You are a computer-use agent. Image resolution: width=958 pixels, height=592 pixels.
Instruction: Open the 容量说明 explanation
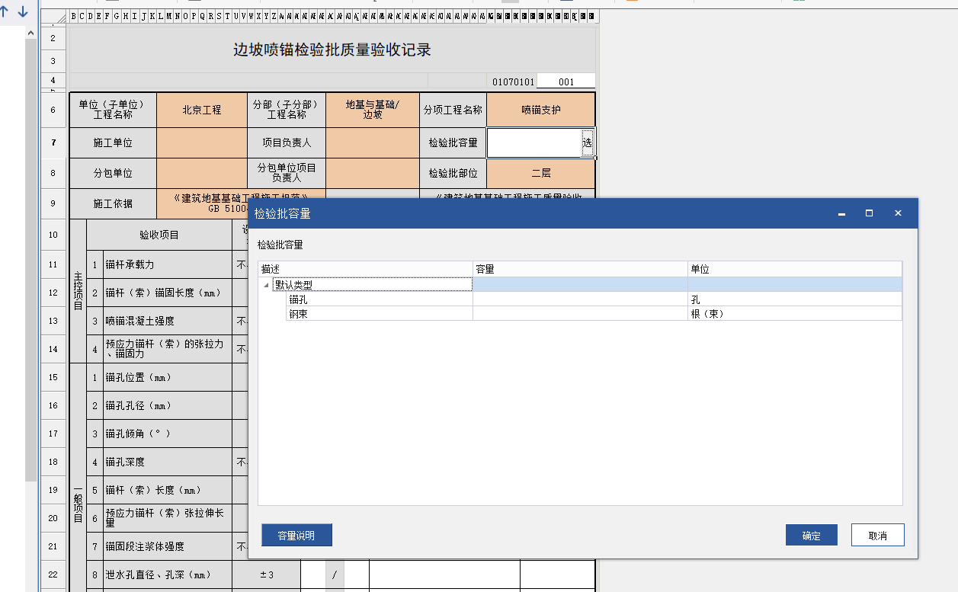click(x=296, y=535)
